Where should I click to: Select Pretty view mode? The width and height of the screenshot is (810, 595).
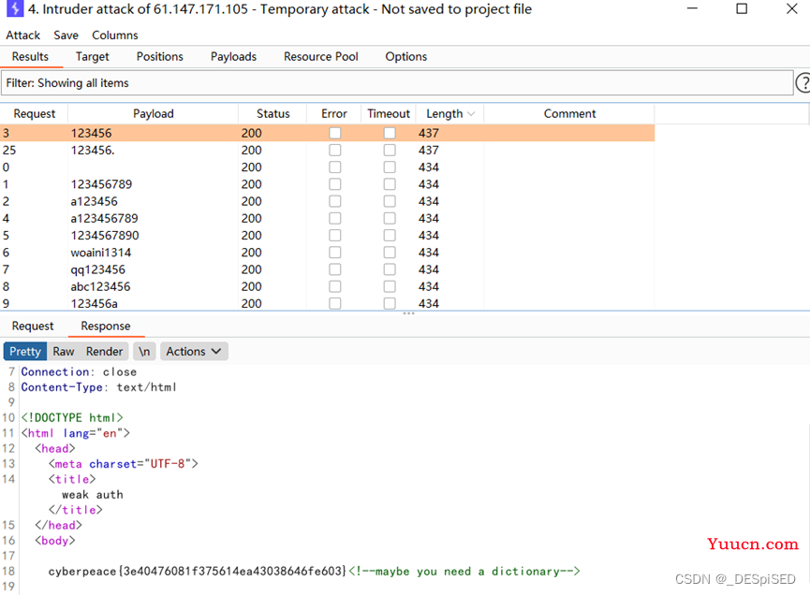[24, 352]
